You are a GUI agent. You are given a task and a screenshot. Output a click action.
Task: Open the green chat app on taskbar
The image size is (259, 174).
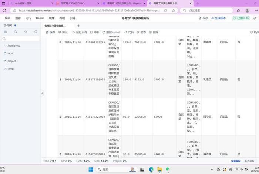[x=168, y=169]
